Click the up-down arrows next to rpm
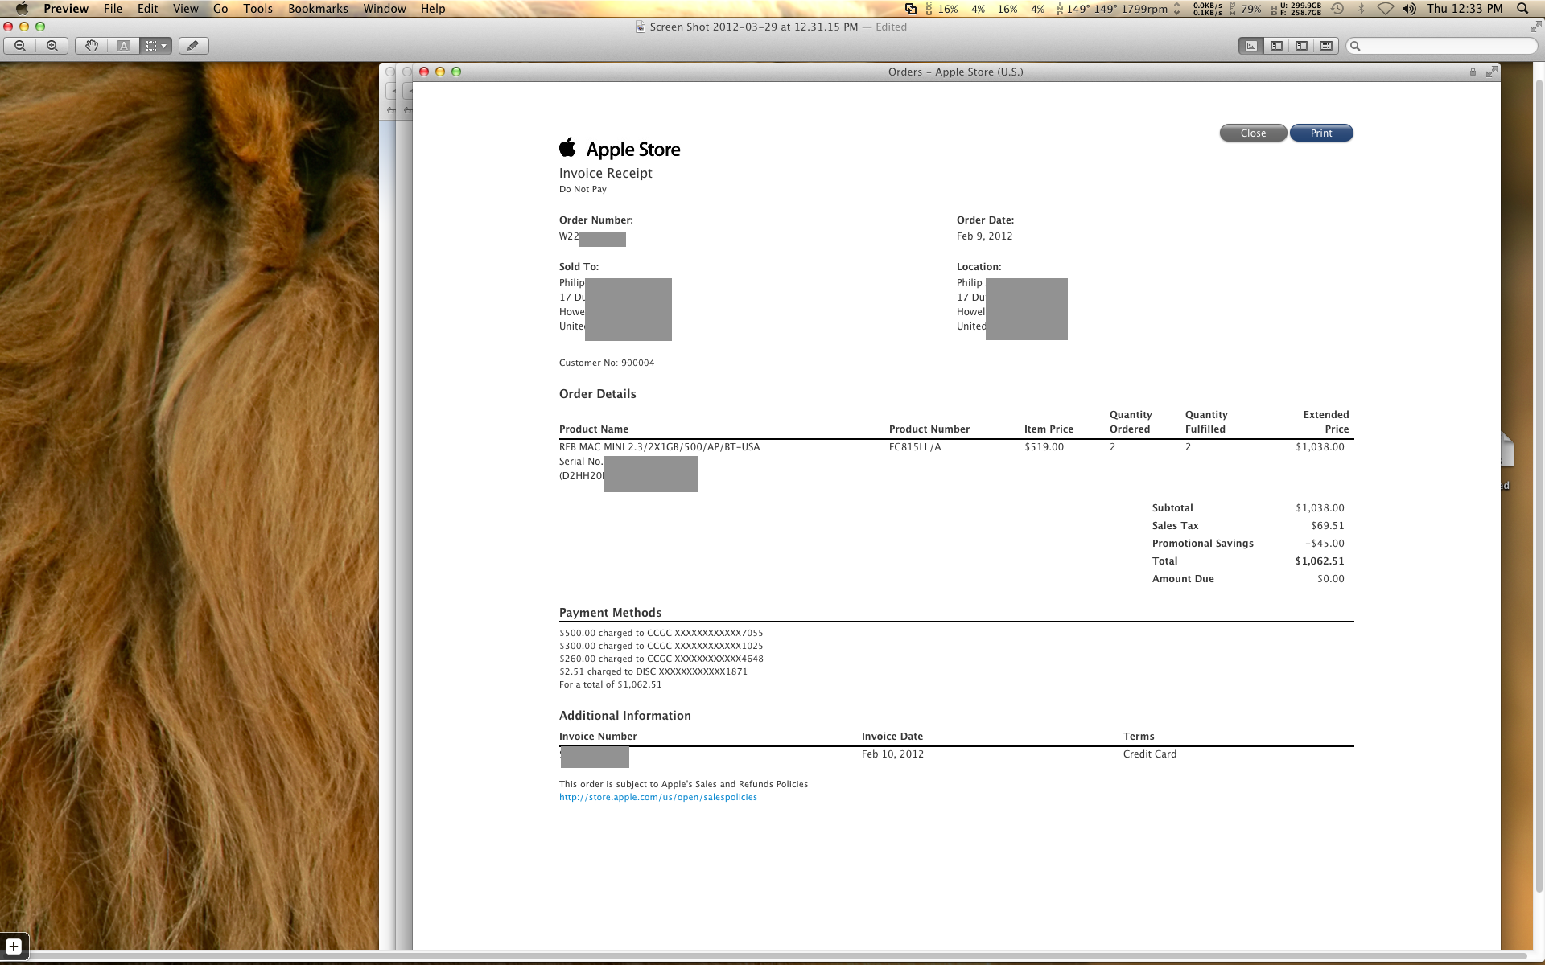Viewport: 1545px width, 965px height. point(1177,9)
